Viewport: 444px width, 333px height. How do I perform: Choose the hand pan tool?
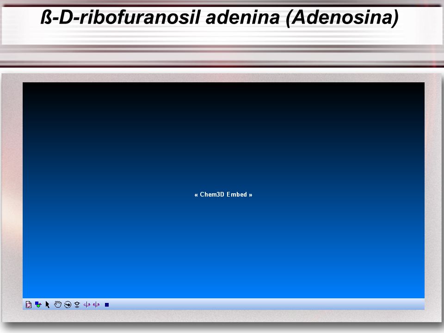pyautogui.click(x=58, y=304)
